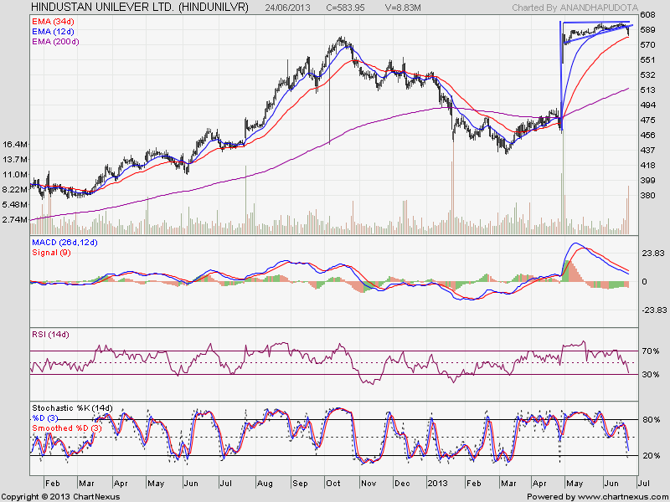
Task: Click the Copyright © 2013 ChartNexus notice
Action: pos(60,497)
